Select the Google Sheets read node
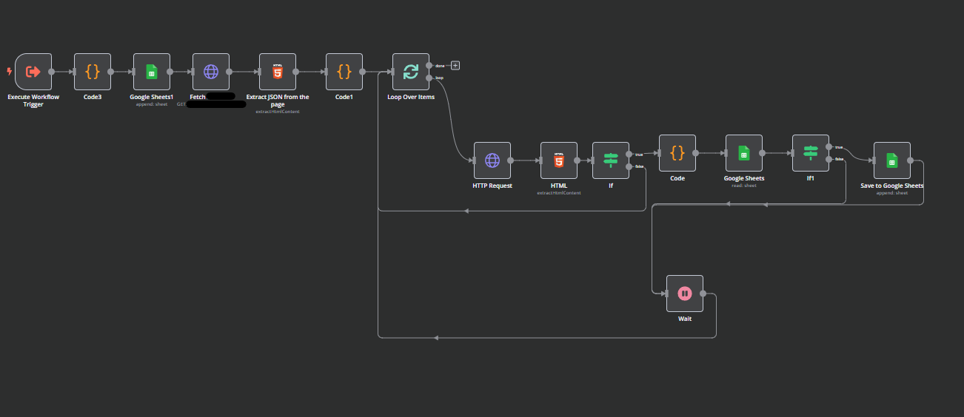This screenshot has width=964, height=417. [744, 153]
